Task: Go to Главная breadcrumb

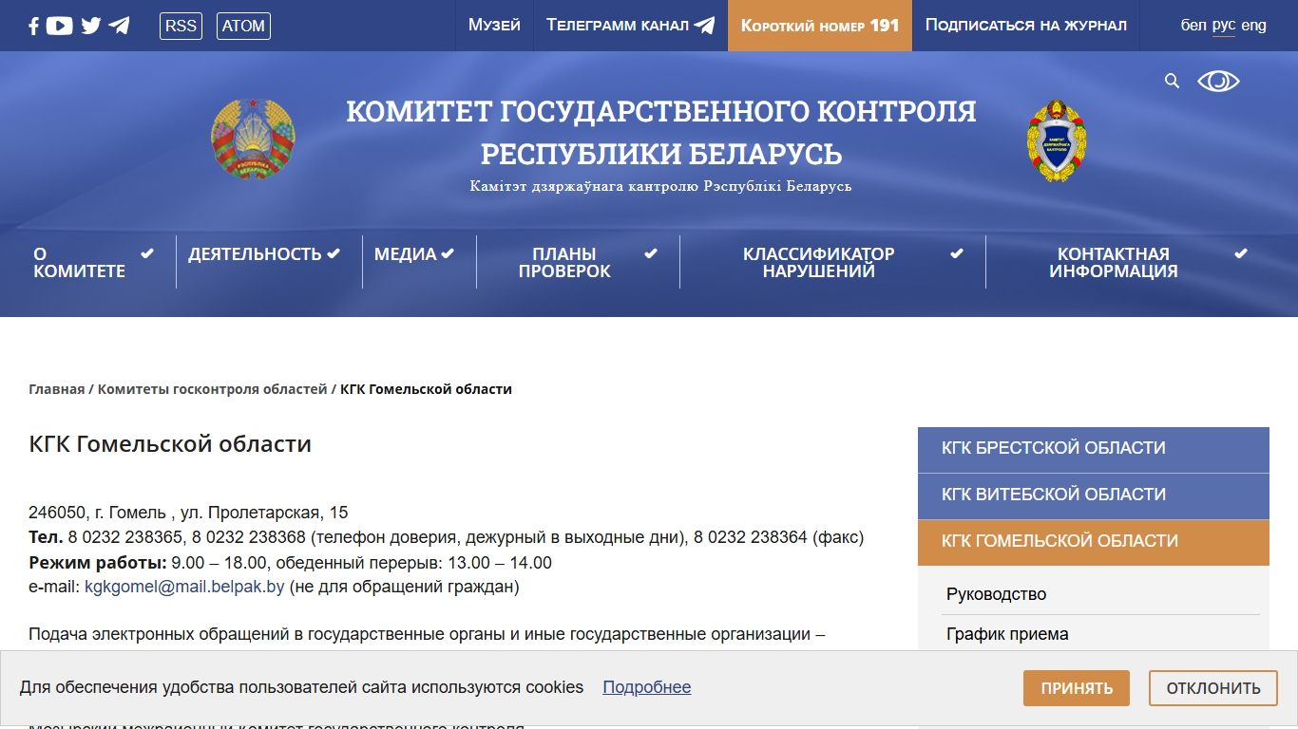Action: (x=57, y=389)
